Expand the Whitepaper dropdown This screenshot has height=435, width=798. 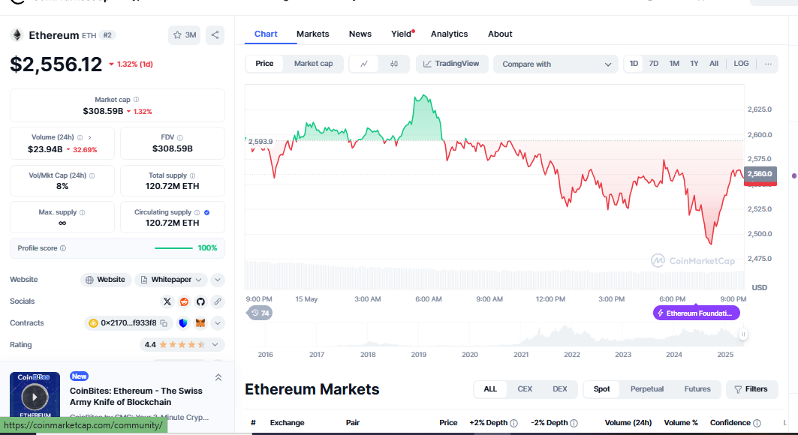(x=171, y=280)
